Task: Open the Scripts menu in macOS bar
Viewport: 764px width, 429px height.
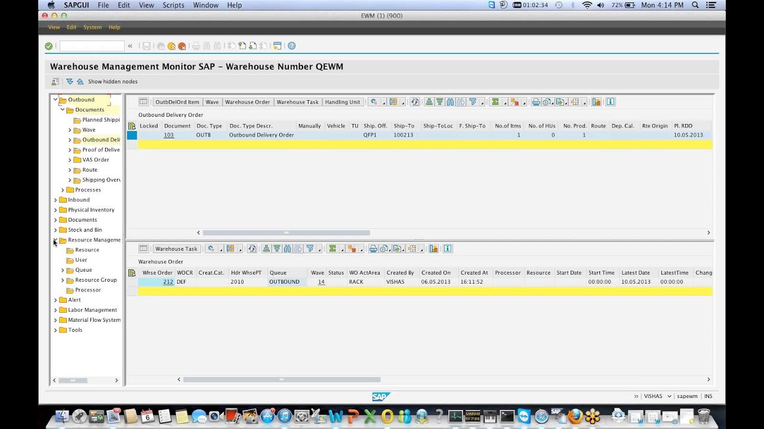Action: 174,5
